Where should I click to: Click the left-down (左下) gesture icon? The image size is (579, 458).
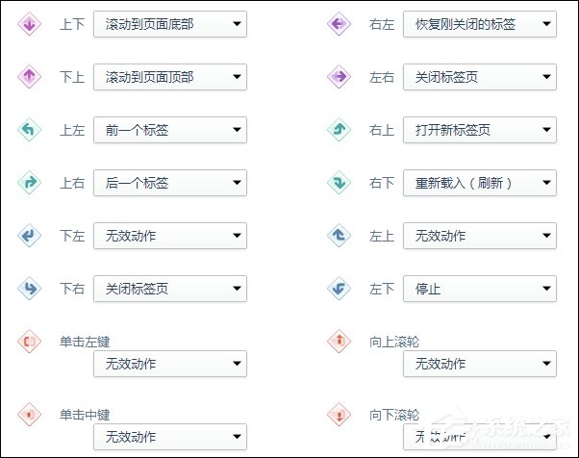[339, 288]
